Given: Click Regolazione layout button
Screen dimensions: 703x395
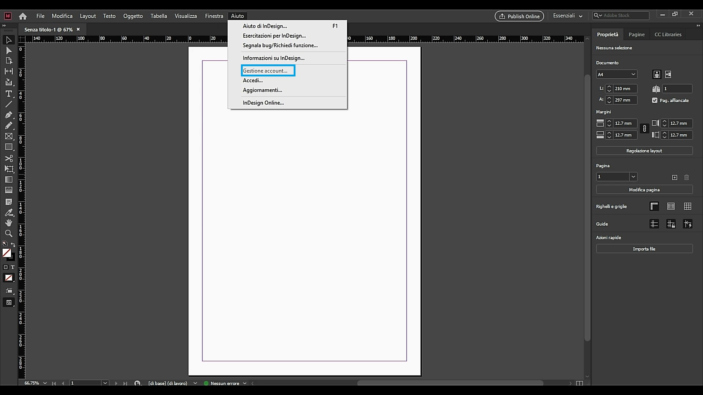Looking at the screenshot, I should tap(644, 151).
